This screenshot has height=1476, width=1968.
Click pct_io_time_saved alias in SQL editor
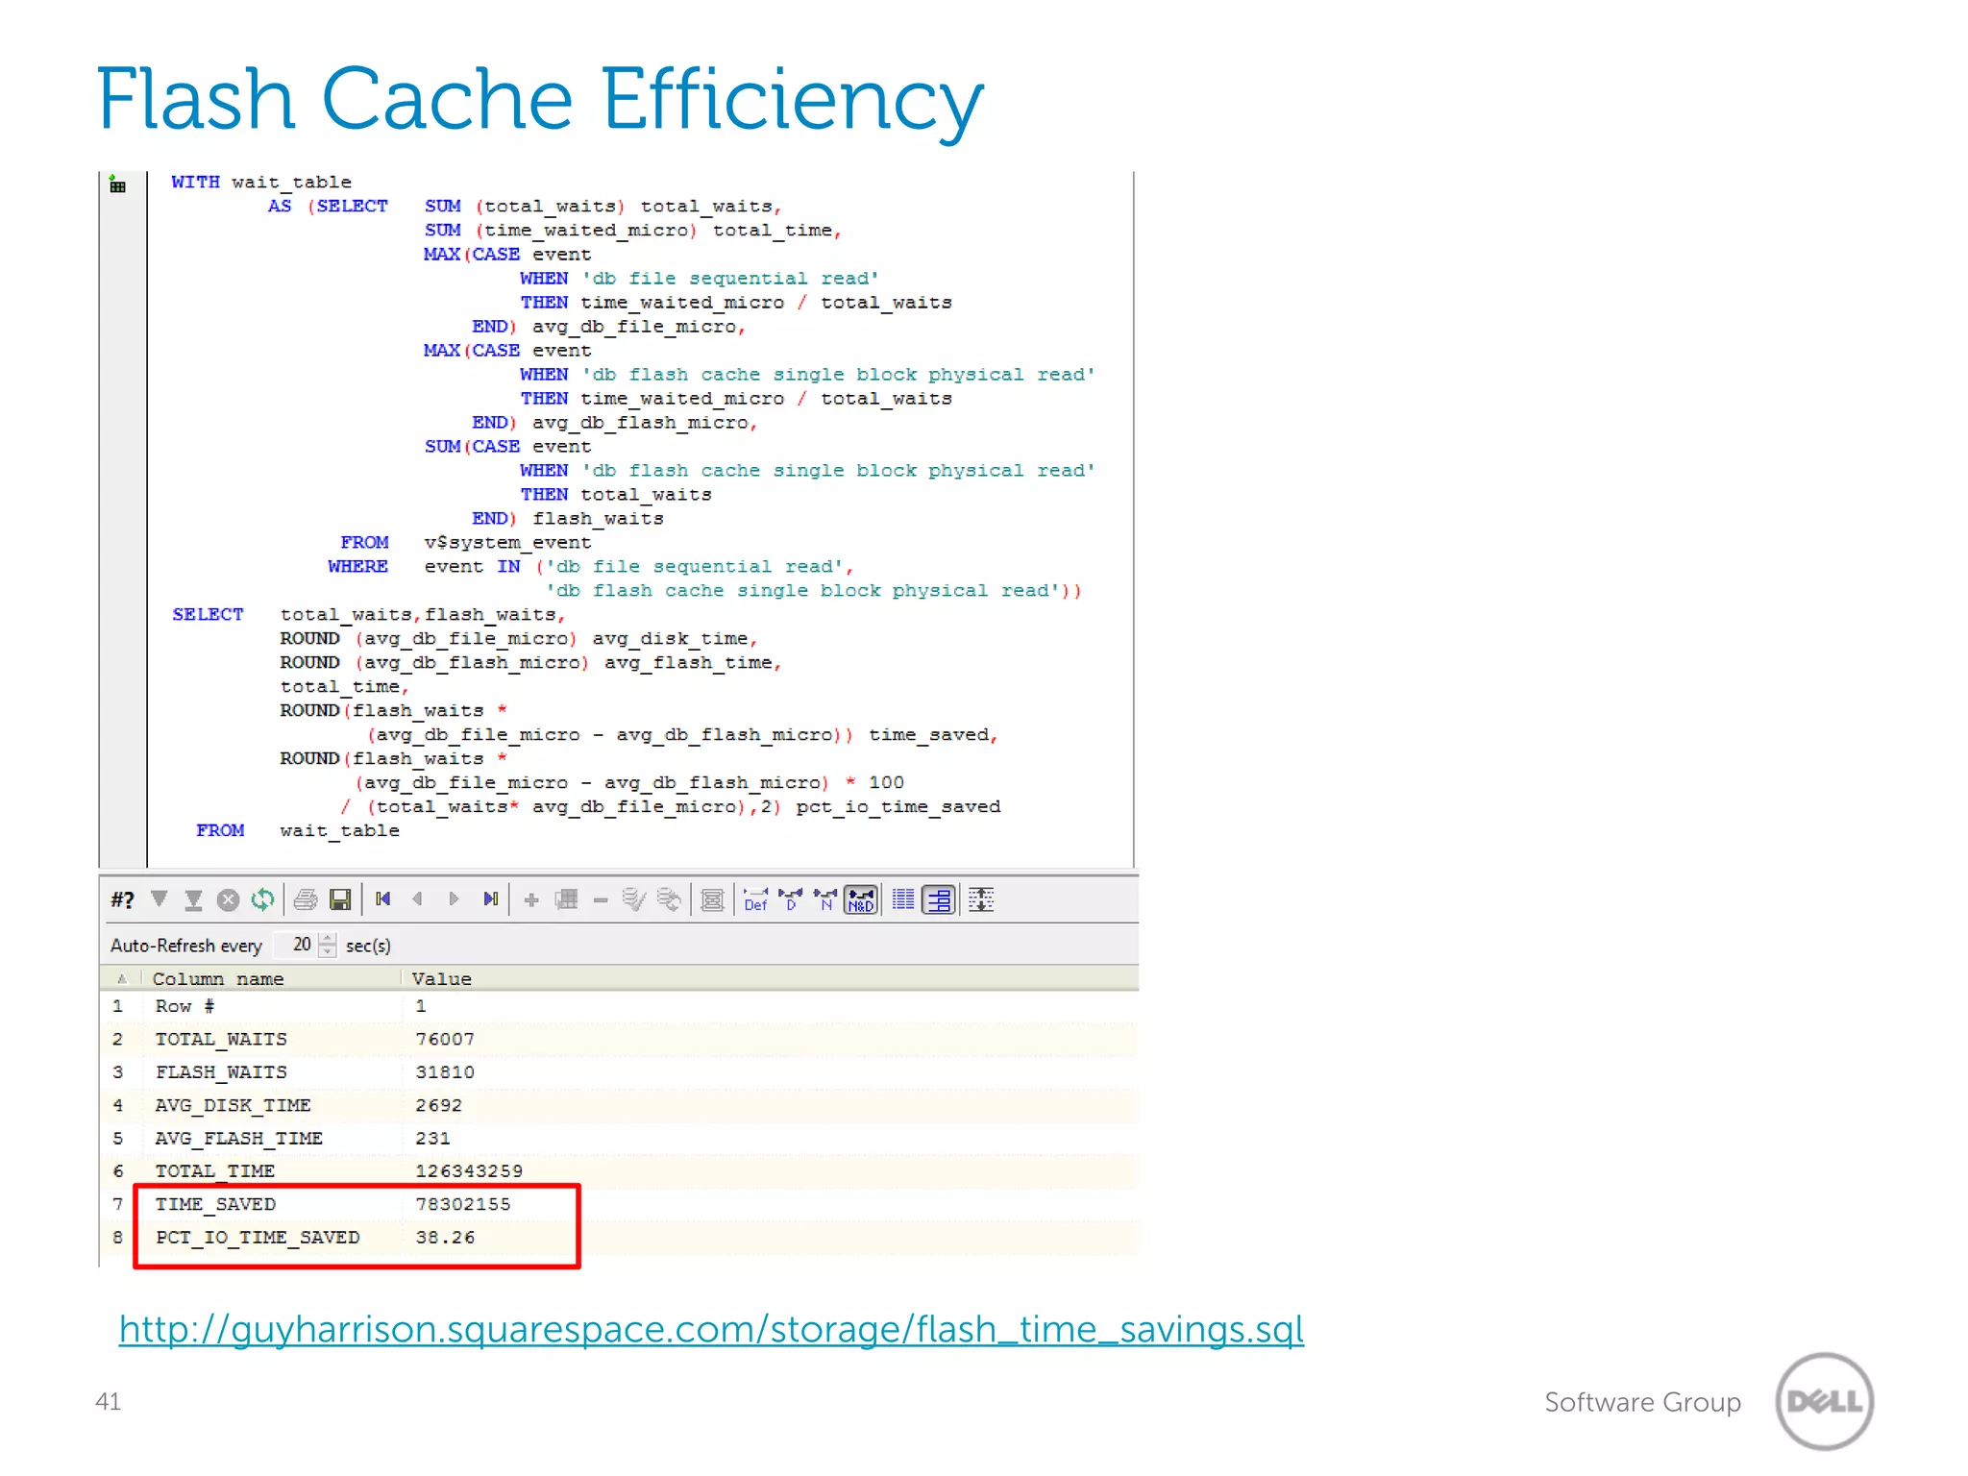898,807
